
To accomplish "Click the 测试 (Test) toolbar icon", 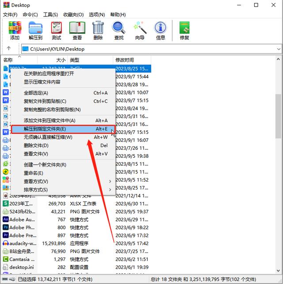I will pyautogui.click(x=56, y=30).
